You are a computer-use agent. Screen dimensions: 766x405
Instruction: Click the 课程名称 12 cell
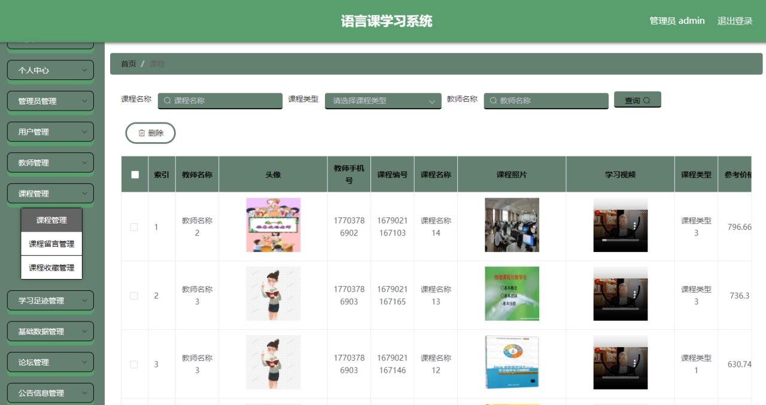click(436, 364)
